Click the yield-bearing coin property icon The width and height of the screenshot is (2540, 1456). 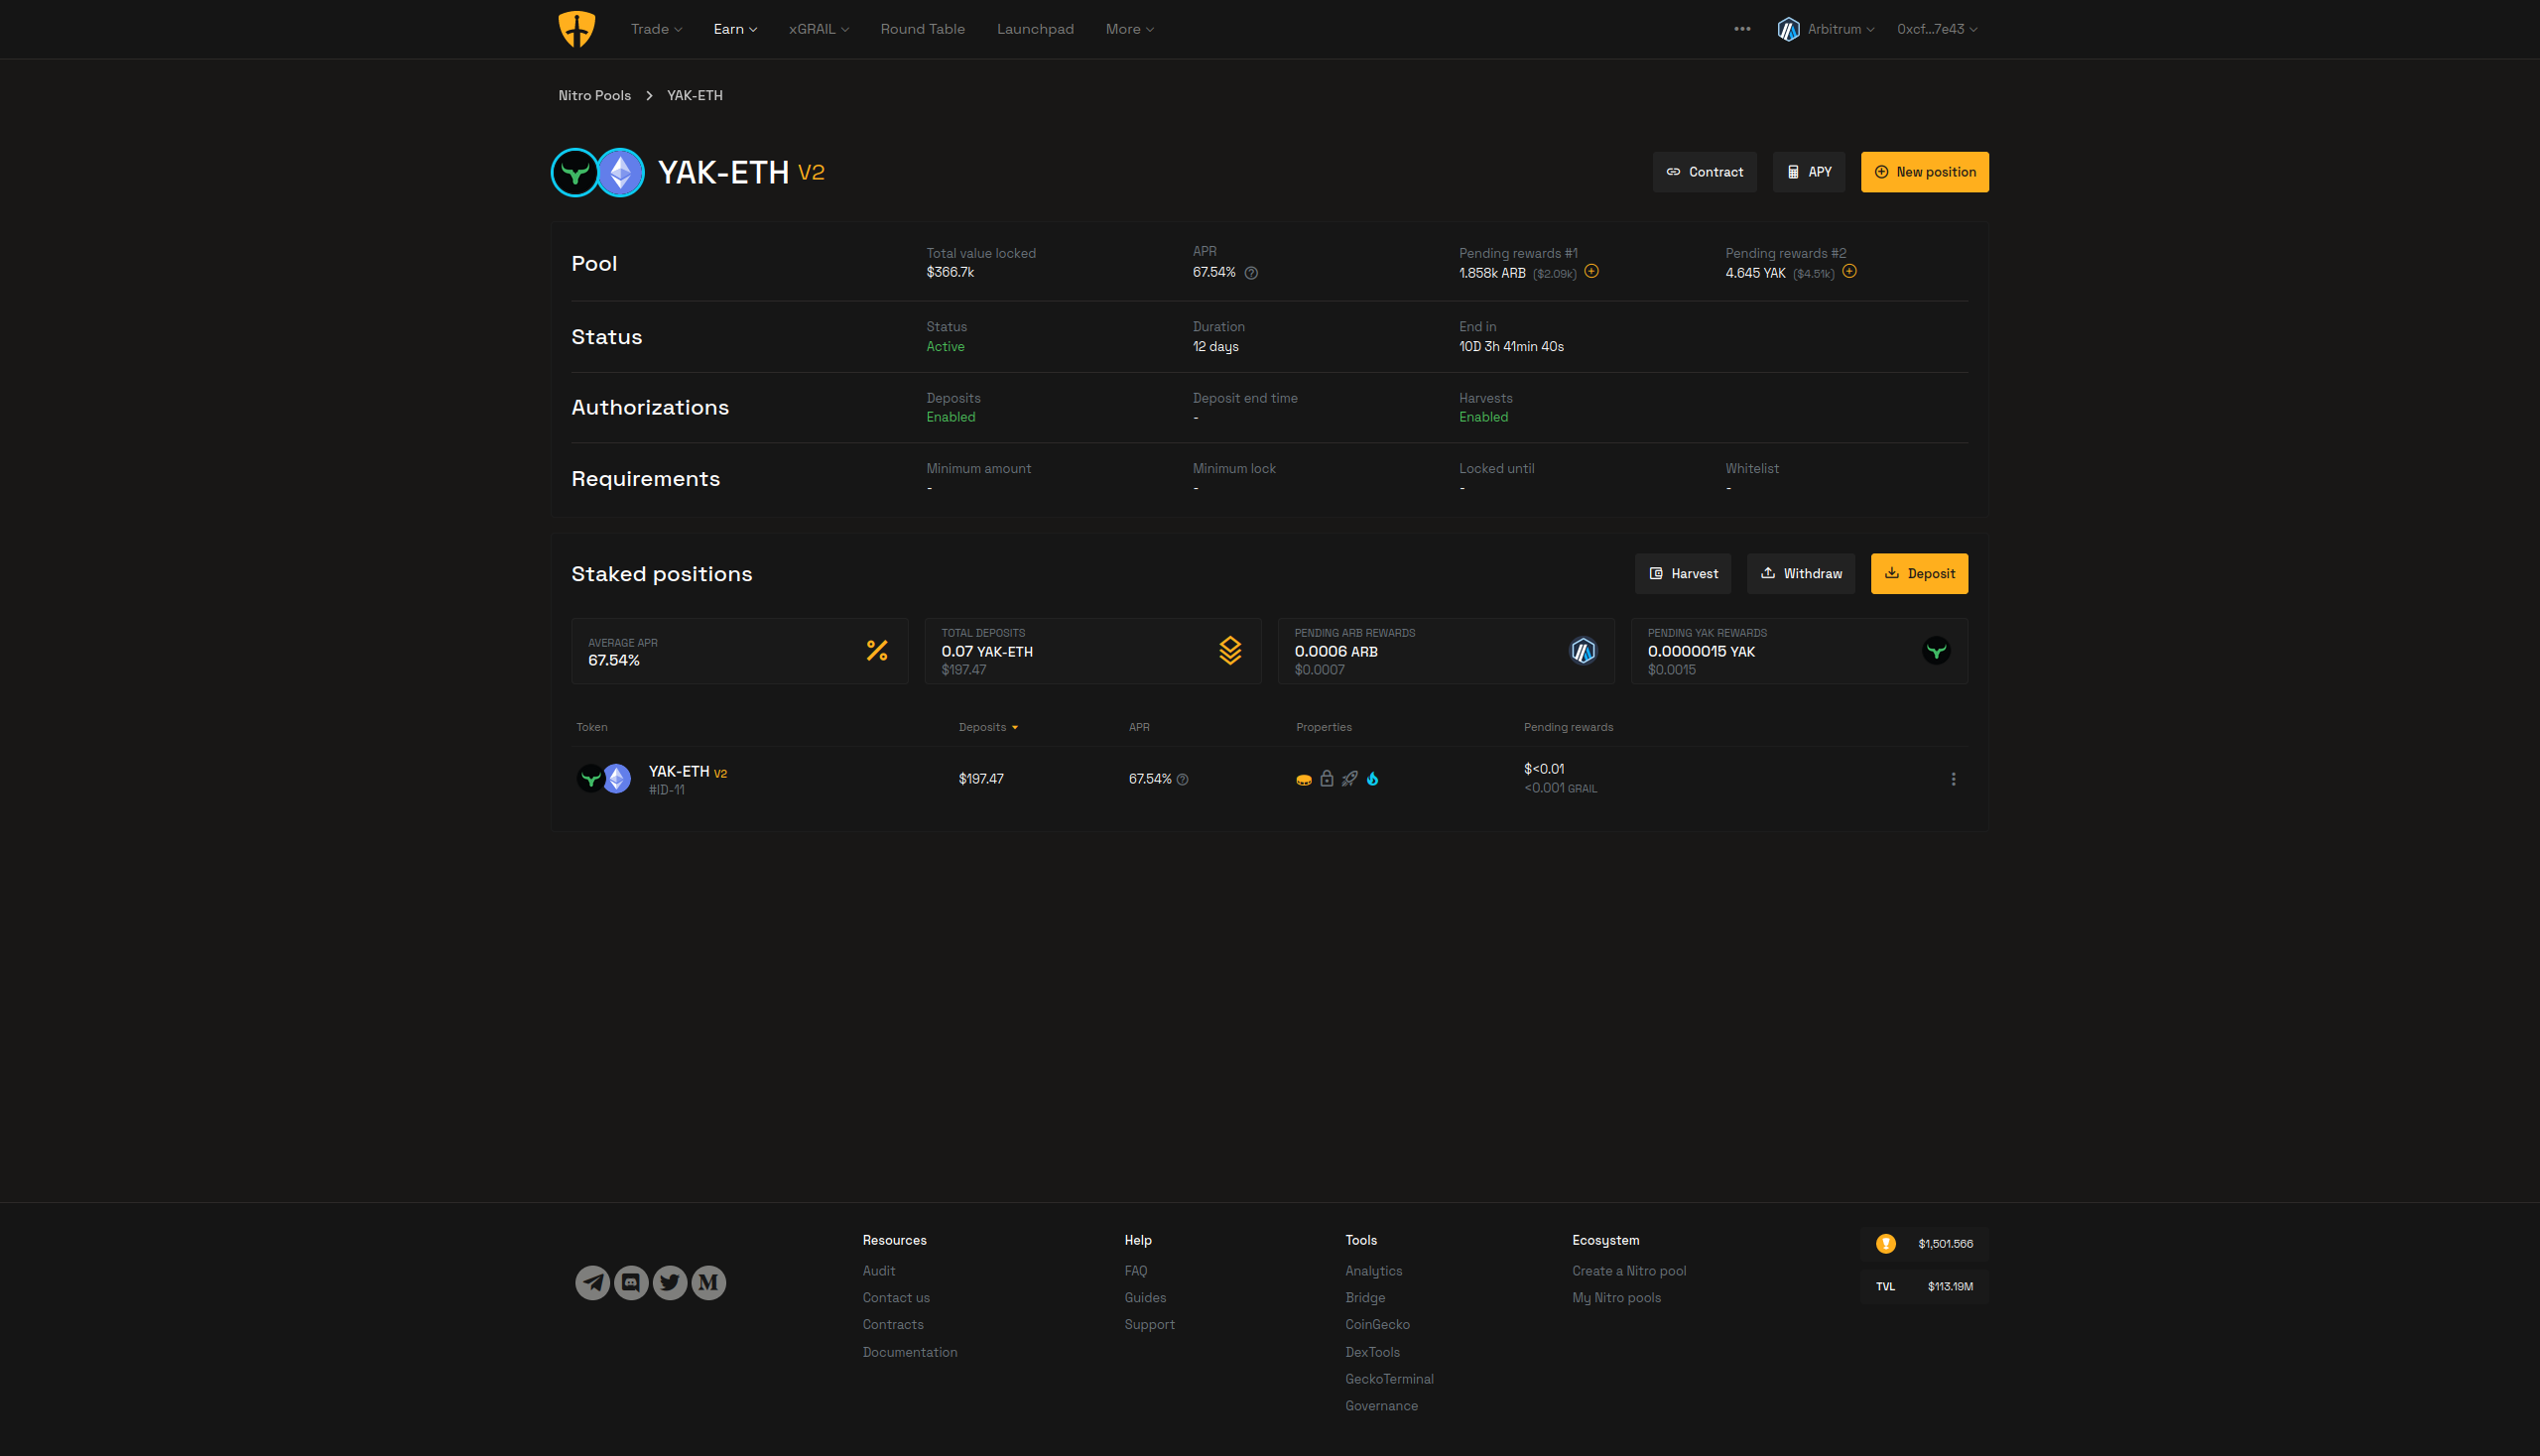pos(1304,779)
